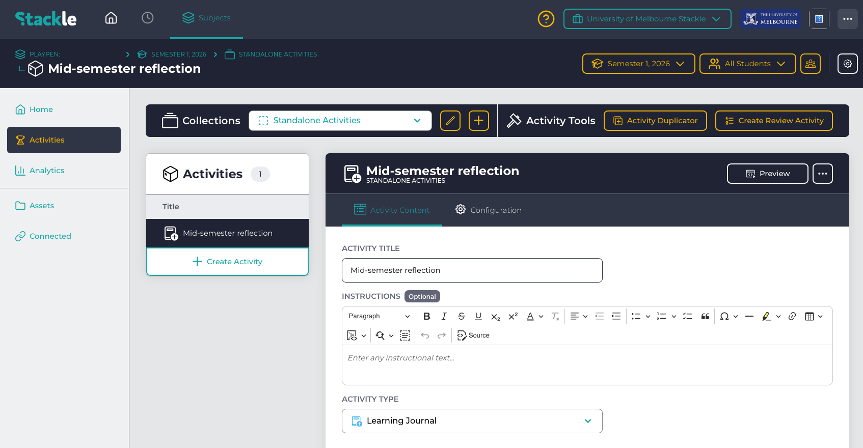Toggle underline formatting
The height and width of the screenshot is (448, 863).
[x=478, y=316]
